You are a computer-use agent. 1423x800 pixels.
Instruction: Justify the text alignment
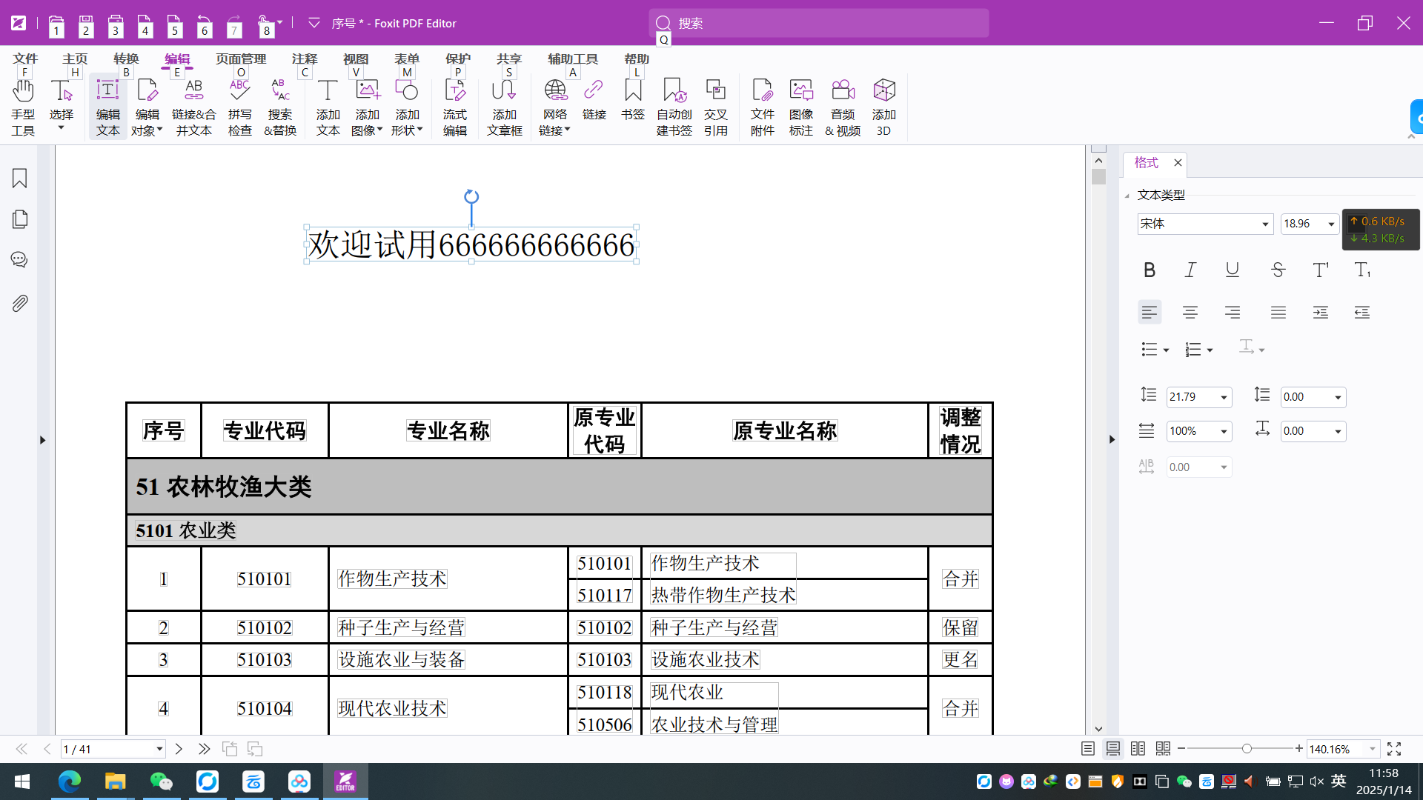pos(1278,313)
